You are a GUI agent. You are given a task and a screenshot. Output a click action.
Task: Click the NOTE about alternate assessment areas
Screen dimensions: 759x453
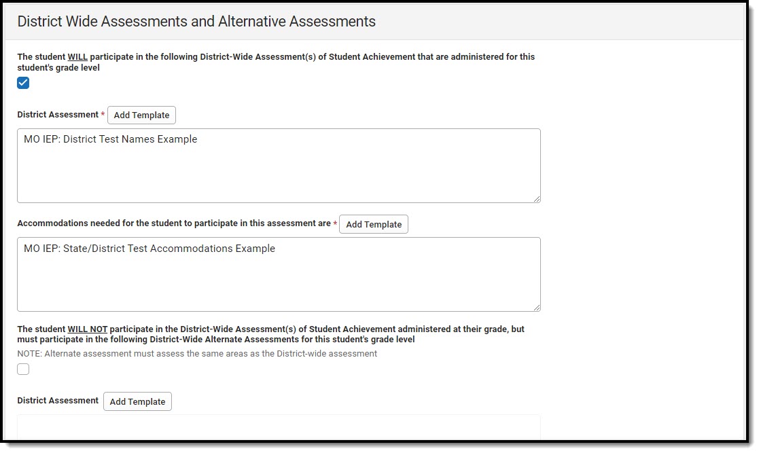[x=197, y=354]
